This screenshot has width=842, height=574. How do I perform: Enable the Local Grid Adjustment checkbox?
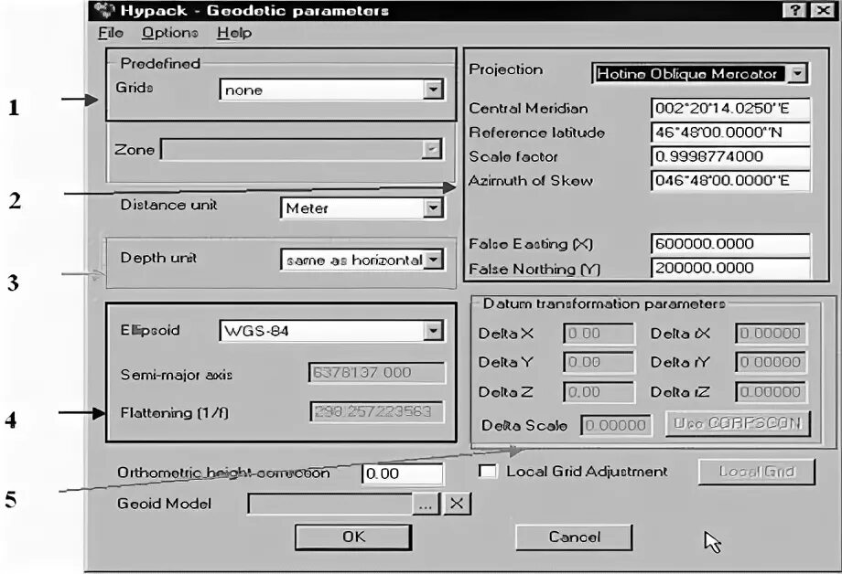488,472
